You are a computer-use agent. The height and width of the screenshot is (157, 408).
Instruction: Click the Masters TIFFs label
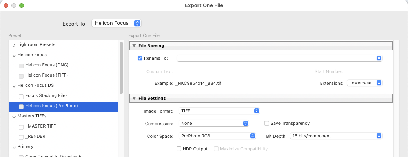32,116
